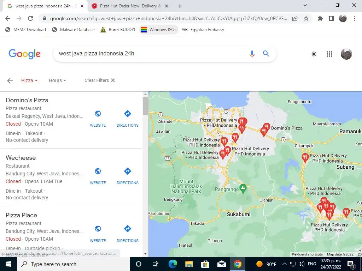Viewport: 362px width, 271px height.
Task: Open Task View on the taskbar
Action: pyautogui.click(x=156, y=264)
